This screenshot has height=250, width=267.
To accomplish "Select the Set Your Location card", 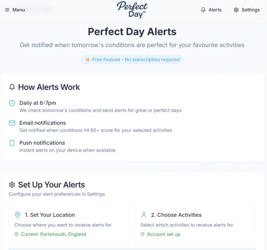I will click(69, 224).
